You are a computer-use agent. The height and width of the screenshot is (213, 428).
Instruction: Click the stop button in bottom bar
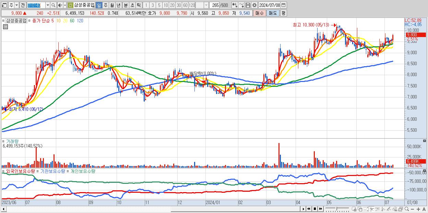click(x=314, y=209)
